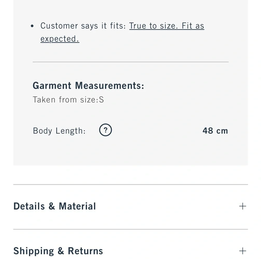Click the "Customer says it fits:" text
Viewport: 261px width, 261px height.
coord(83,26)
